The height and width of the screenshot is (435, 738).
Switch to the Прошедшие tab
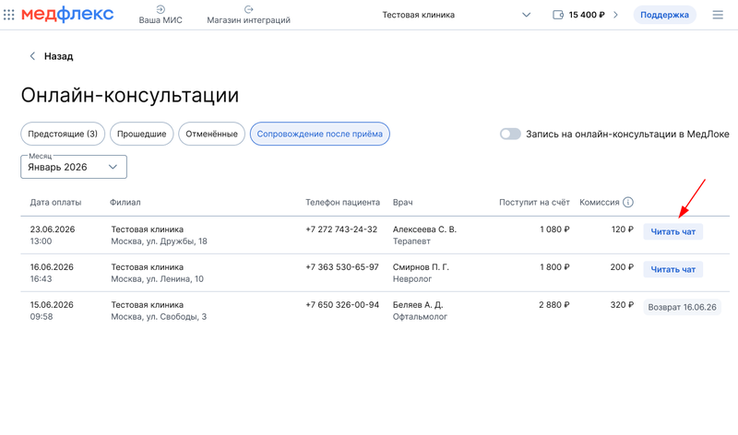click(142, 134)
